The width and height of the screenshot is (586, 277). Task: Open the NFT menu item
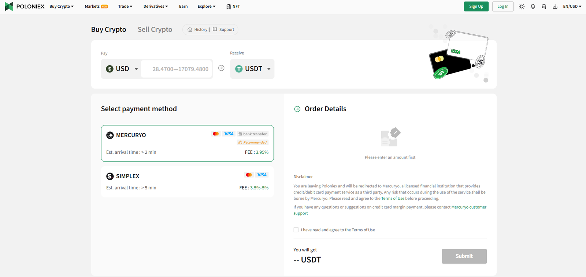233,7
